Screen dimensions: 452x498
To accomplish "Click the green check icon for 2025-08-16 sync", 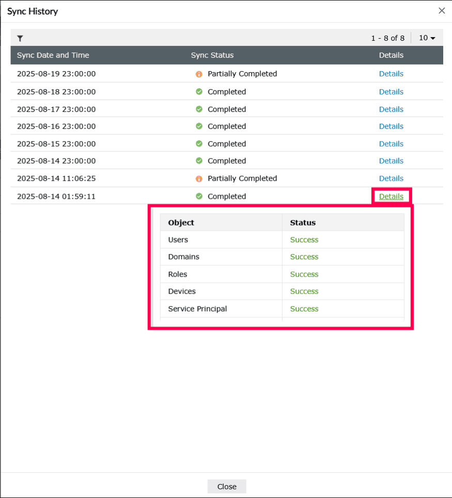I will [x=199, y=126].
